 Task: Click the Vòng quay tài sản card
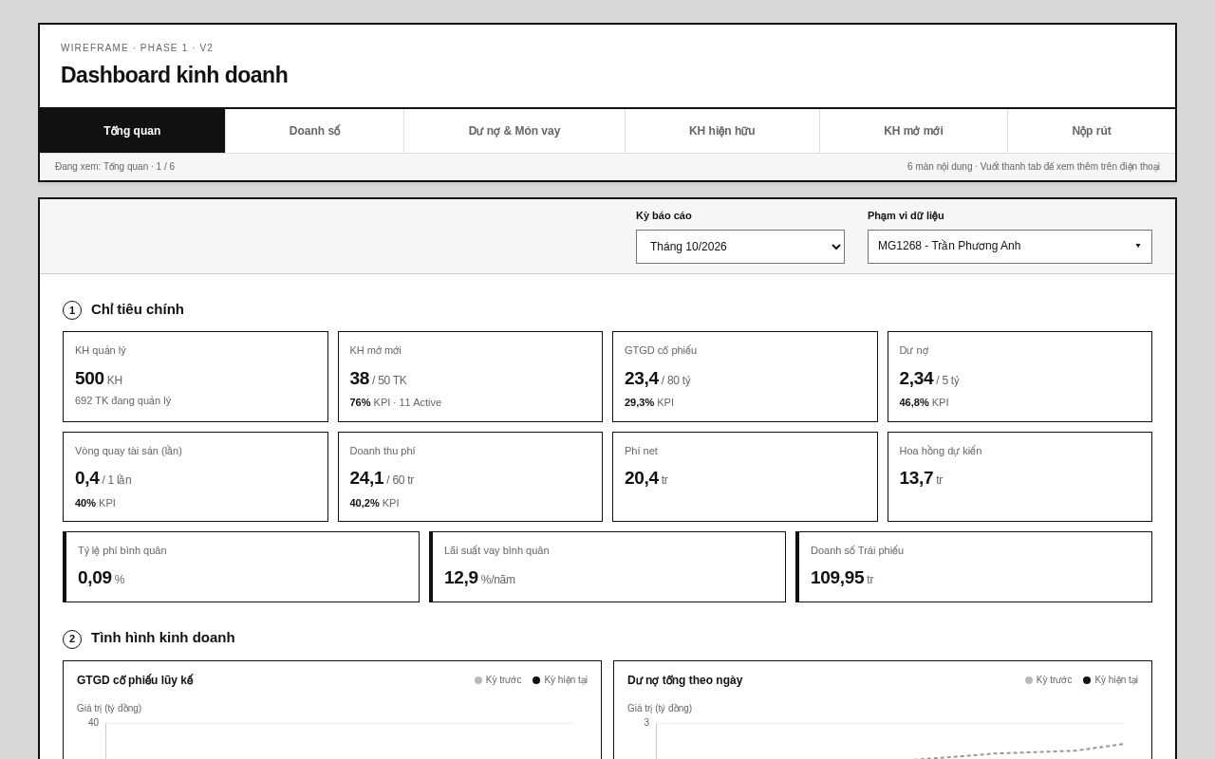[196, 476]
